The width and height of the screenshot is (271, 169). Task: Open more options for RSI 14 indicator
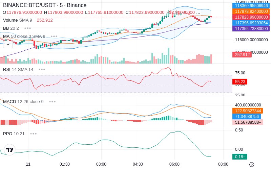pos(42,70)
